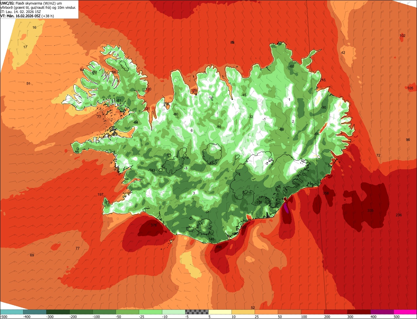Click map value '-66' in the east
This screenshot has width=417, height=319.
(316, 134)
